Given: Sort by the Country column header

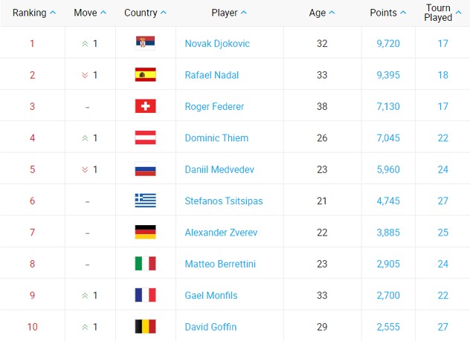Looking at the screenshot, I should tap(145, 13).
